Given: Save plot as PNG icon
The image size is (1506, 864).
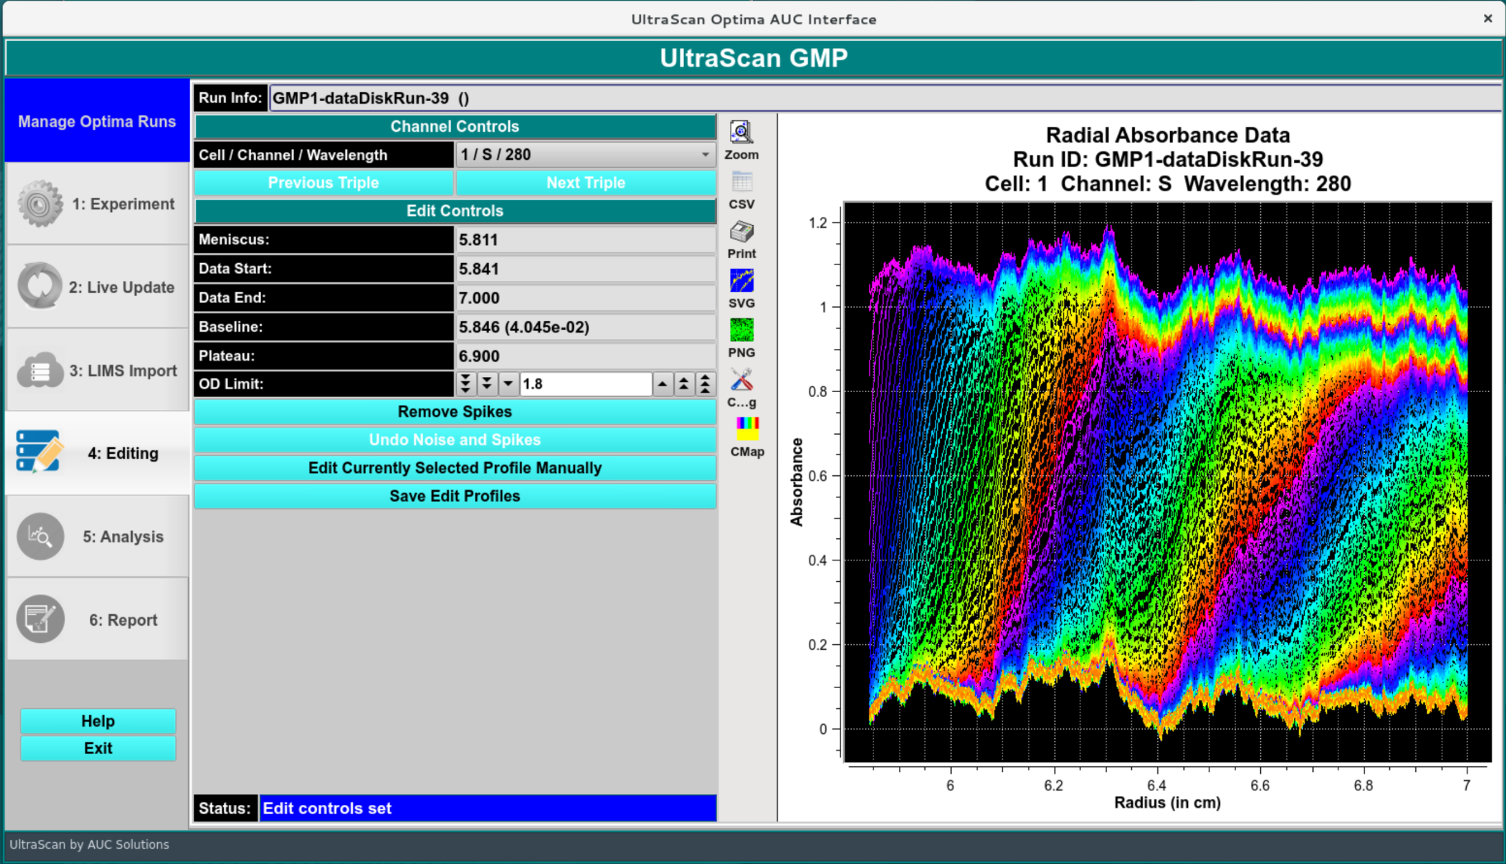Looking at the screenshot, I should 741,331.
